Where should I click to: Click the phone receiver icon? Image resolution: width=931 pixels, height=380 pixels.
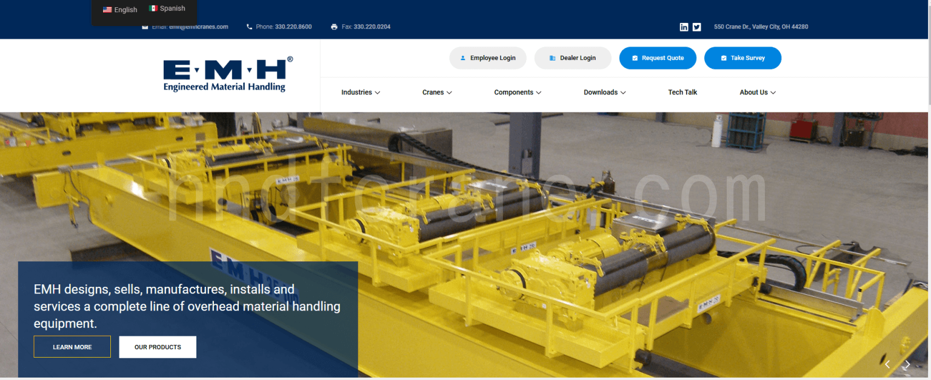click(x=249, y=27)
